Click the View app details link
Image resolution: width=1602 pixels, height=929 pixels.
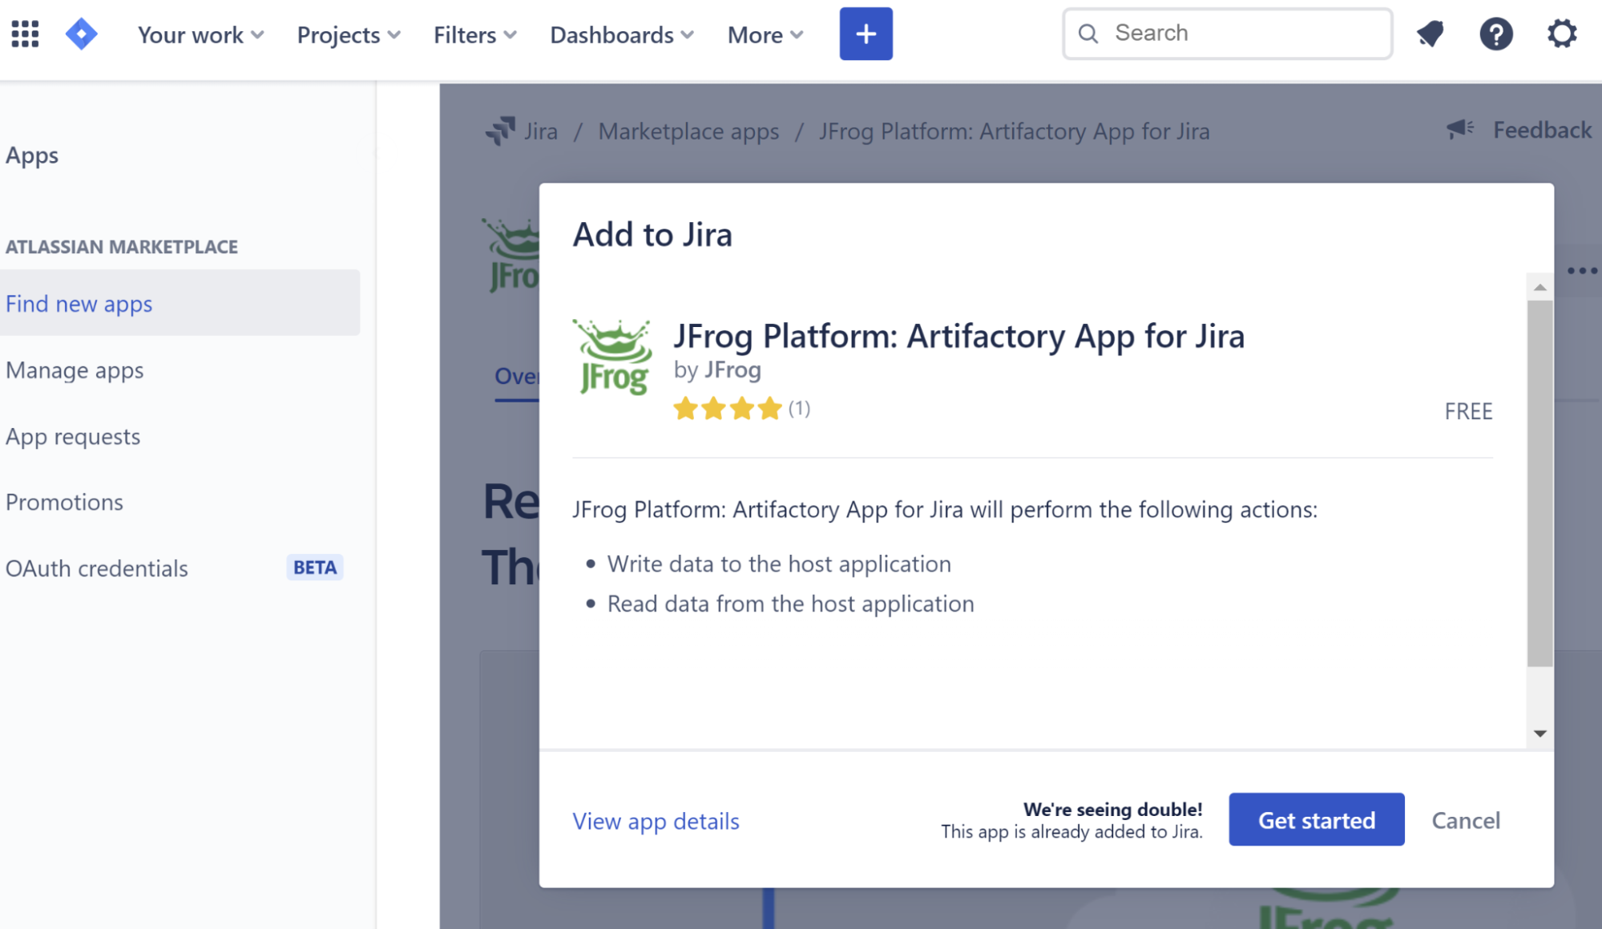tap(656, 821)
